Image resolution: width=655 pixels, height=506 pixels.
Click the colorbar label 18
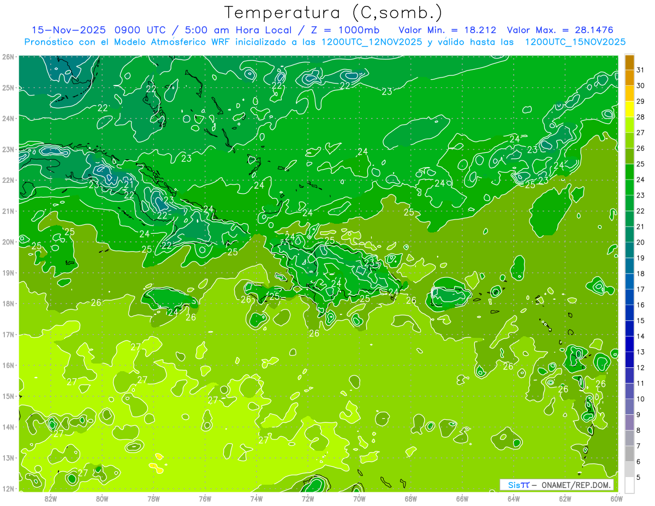[640, 273]
